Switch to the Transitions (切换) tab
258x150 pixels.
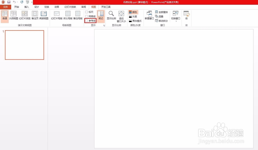point(47,7)
